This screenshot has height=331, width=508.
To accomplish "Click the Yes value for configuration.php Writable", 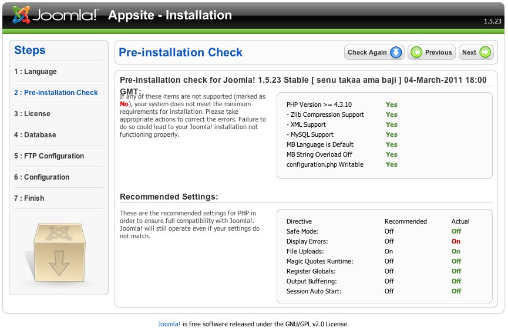I will (x=391, y=164).
